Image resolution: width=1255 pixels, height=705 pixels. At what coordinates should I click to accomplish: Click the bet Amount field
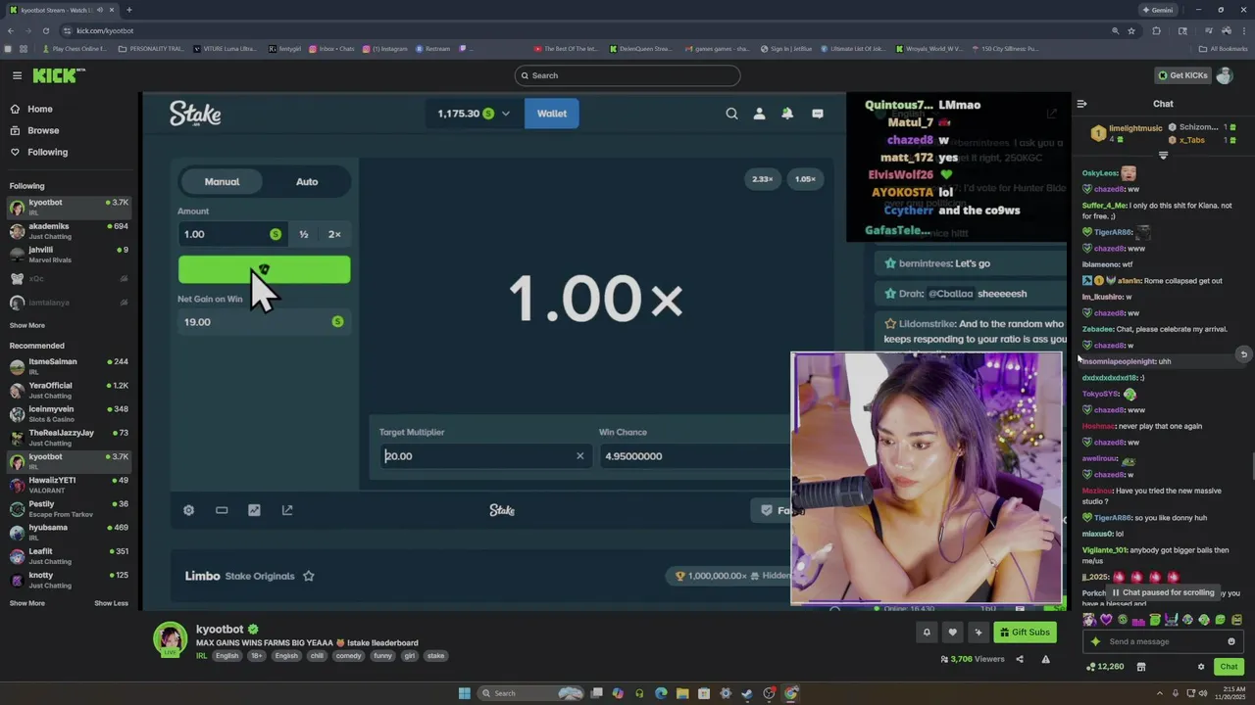231,234
